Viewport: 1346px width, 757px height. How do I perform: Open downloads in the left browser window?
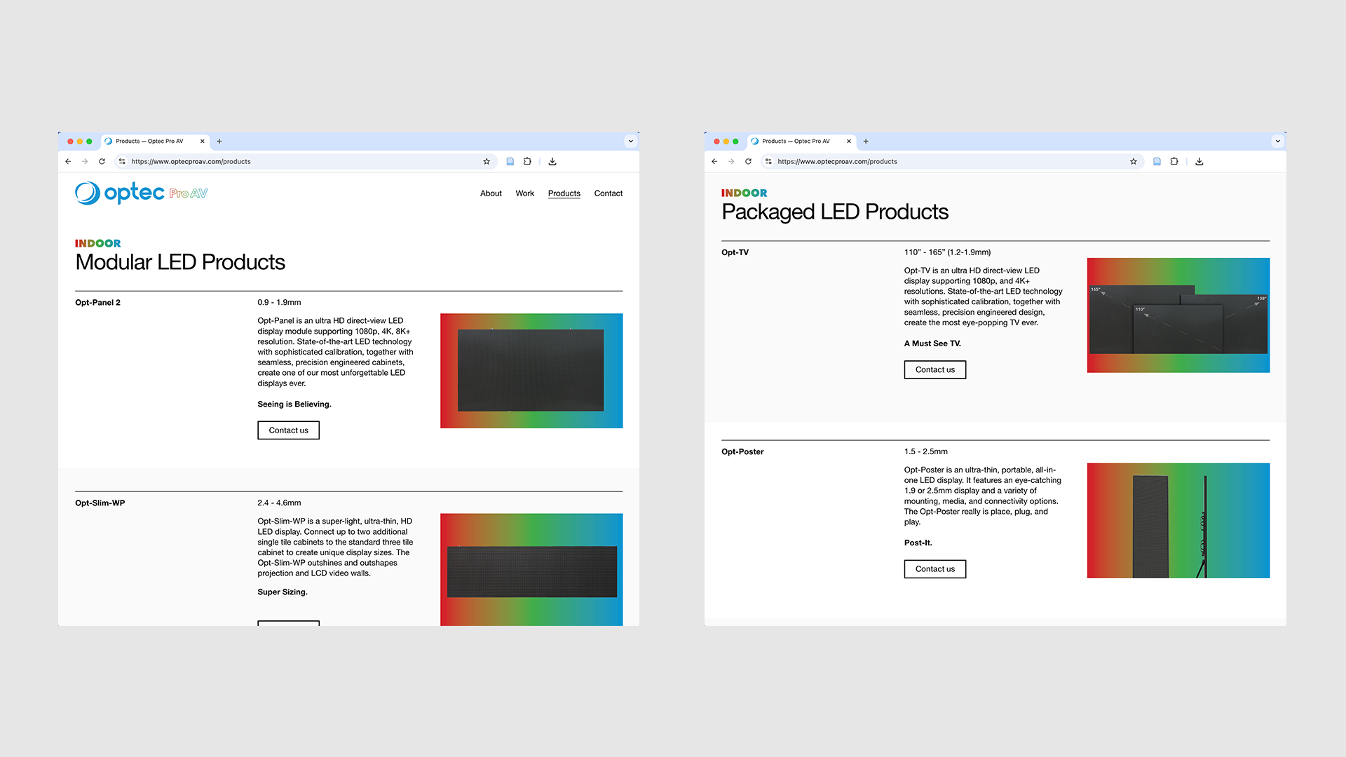[x=552, y=161]
